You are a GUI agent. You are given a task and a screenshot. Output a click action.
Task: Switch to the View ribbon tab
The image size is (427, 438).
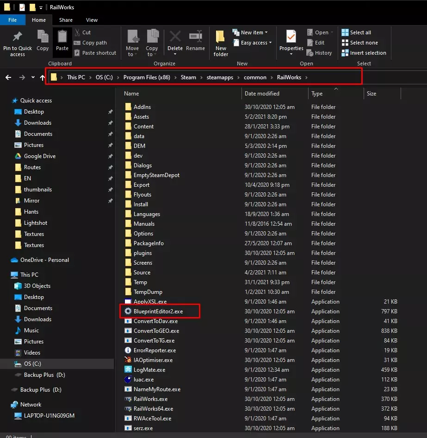coord(92,20)
